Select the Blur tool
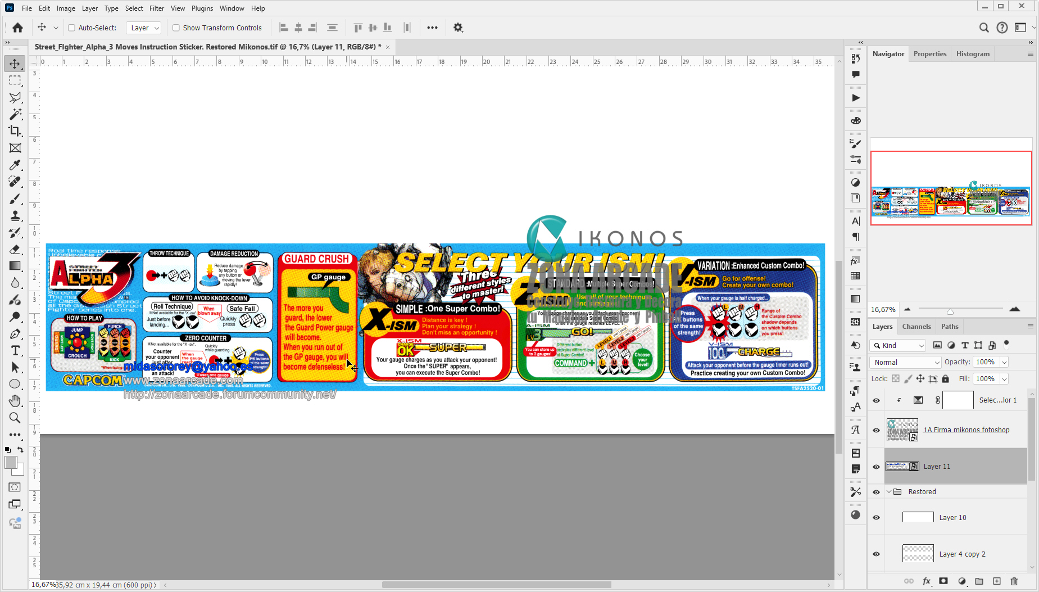This screenshot has height=592, width=1039. point(15,283)
